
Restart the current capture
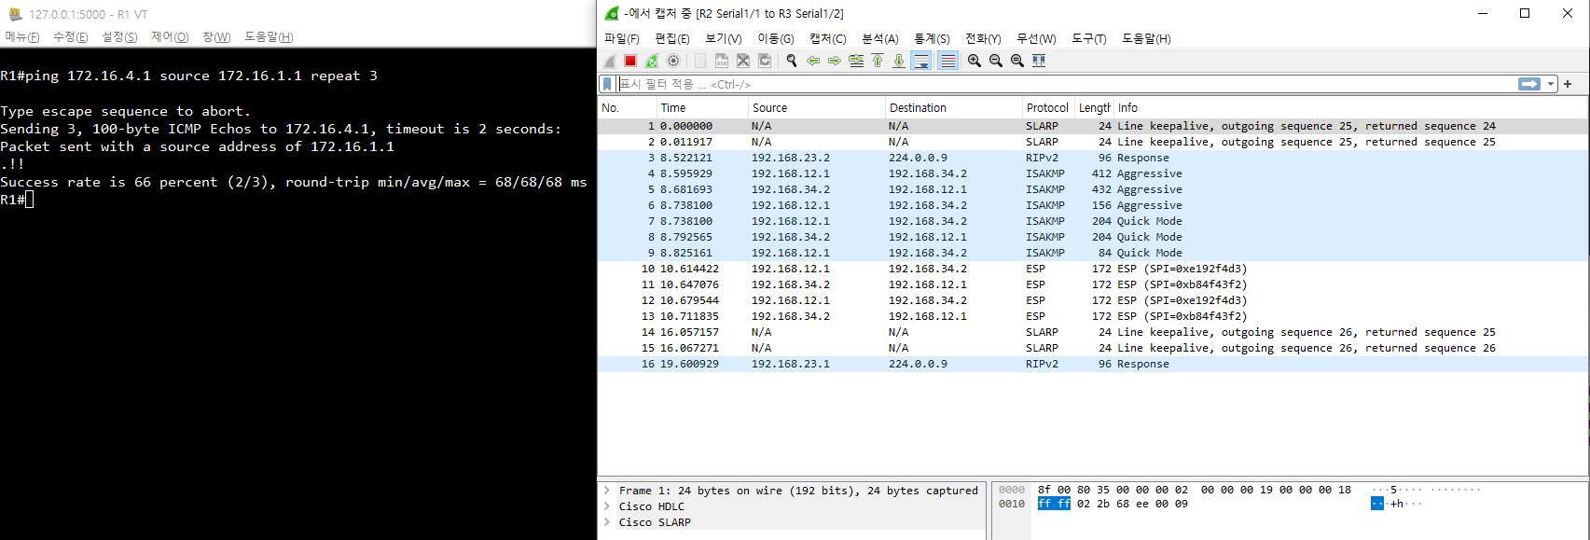tap(652, 61)
